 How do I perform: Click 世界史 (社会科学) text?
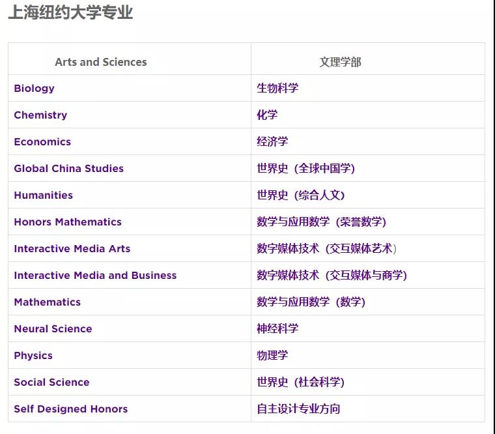click(x=300, y=383)
